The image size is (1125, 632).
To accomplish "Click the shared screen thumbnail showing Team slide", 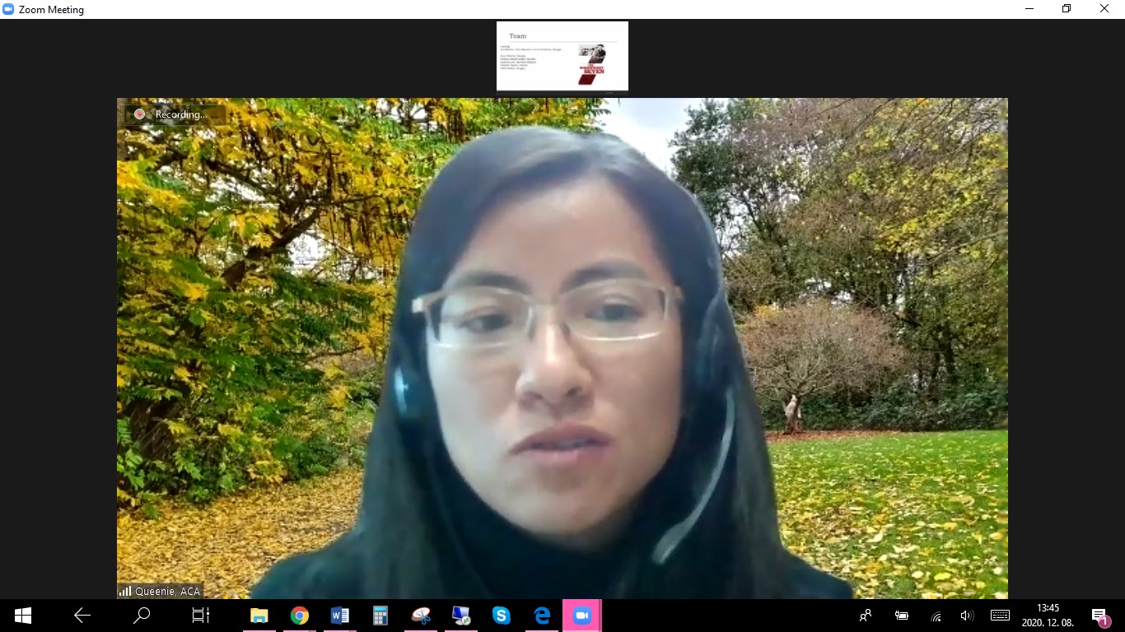I will (562, 56).
